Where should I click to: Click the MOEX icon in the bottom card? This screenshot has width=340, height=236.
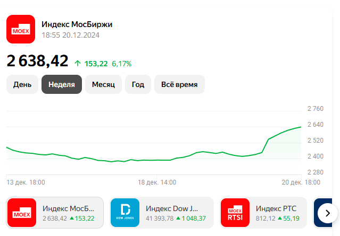(x=22, y=213)
